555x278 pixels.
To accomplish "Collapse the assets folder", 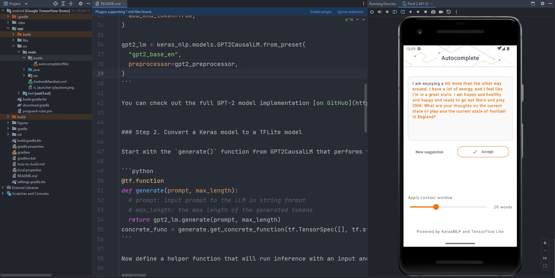I will (24, 58).
